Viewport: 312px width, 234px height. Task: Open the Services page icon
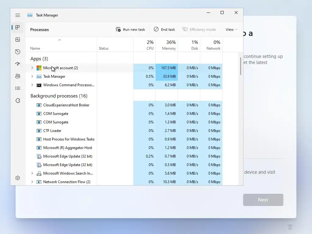coord(18,101)
